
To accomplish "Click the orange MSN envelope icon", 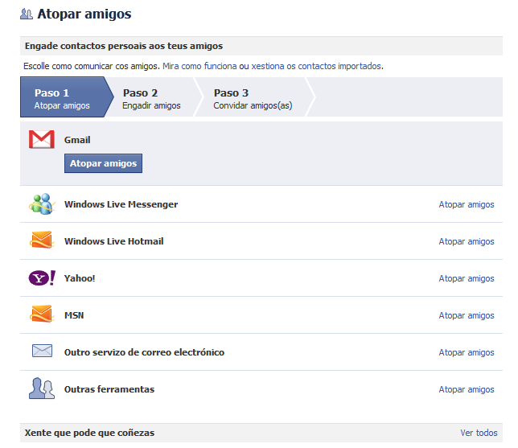I will [x=41, y=315].
